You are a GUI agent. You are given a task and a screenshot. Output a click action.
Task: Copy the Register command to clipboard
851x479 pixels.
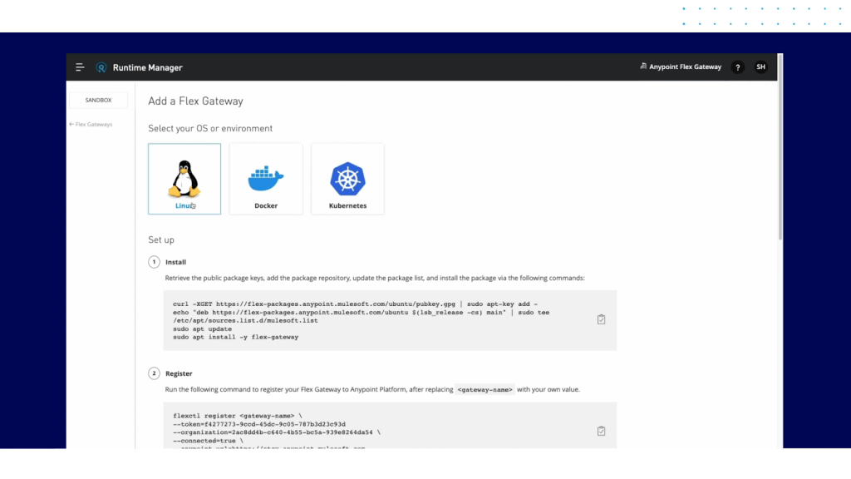[x=601, y=431]
